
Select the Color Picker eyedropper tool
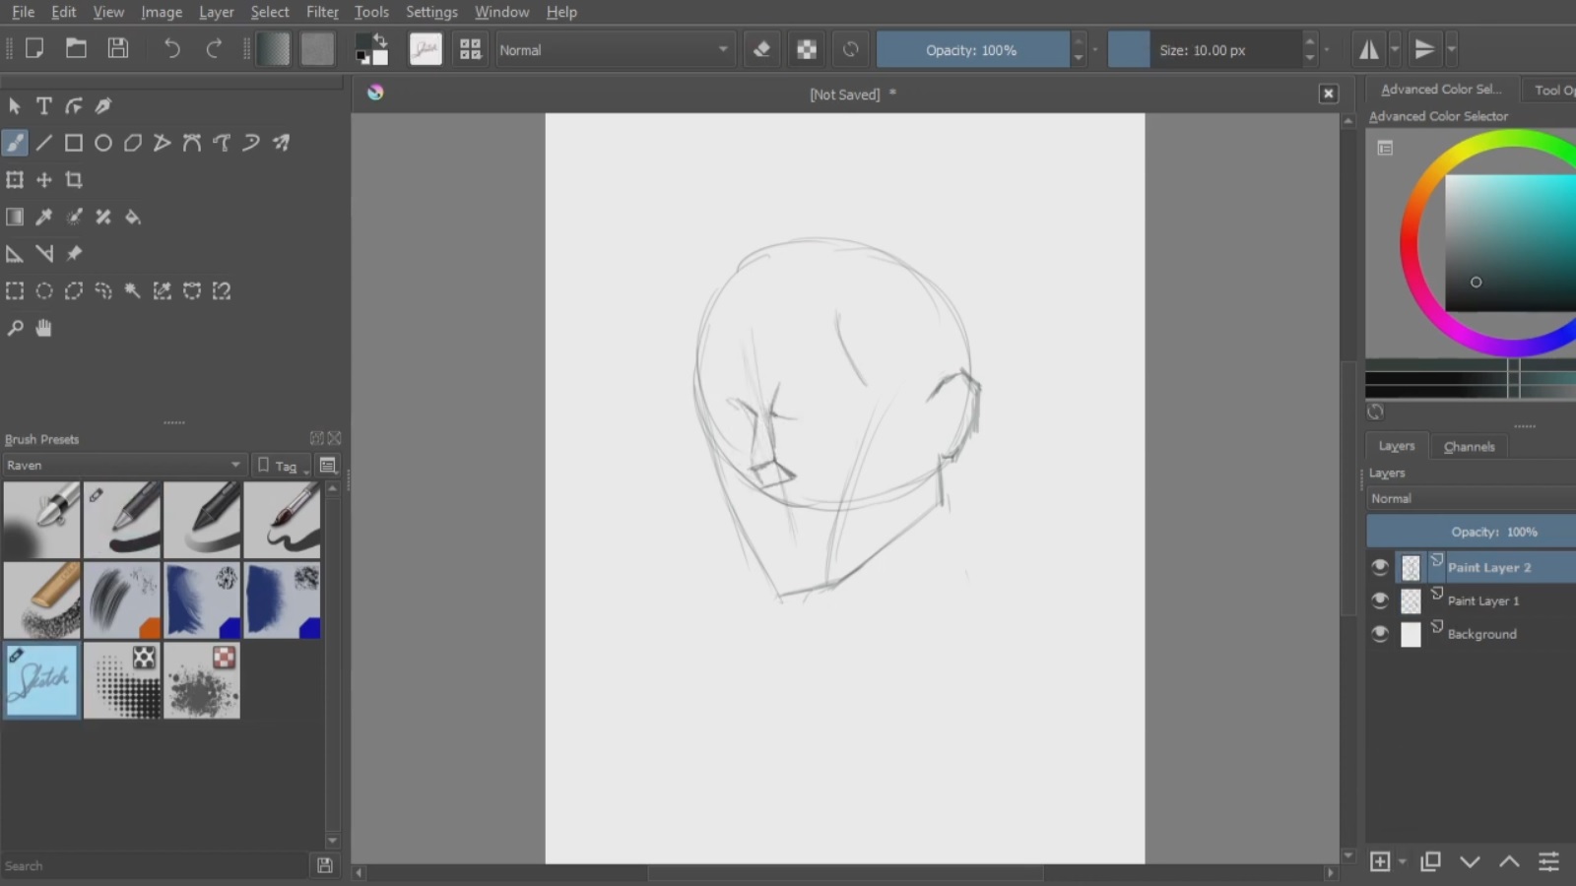[x=44, y=218]
